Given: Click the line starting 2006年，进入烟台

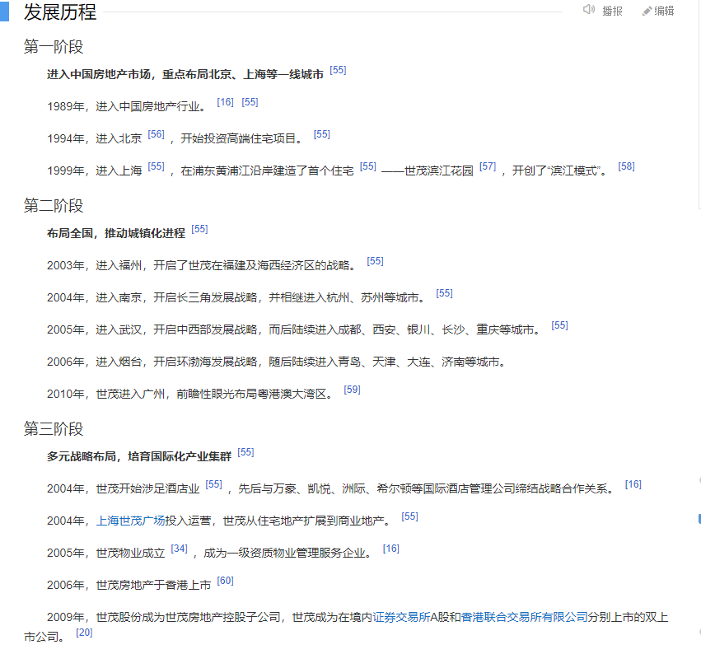Looking at the screenshot, I should [276, 362].
